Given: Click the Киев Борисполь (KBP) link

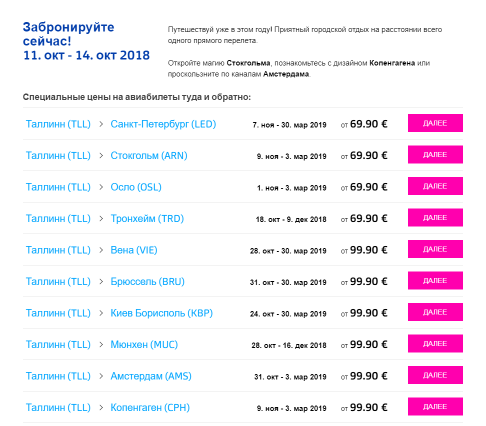Looking at the screenshot, I should [161, 313].
